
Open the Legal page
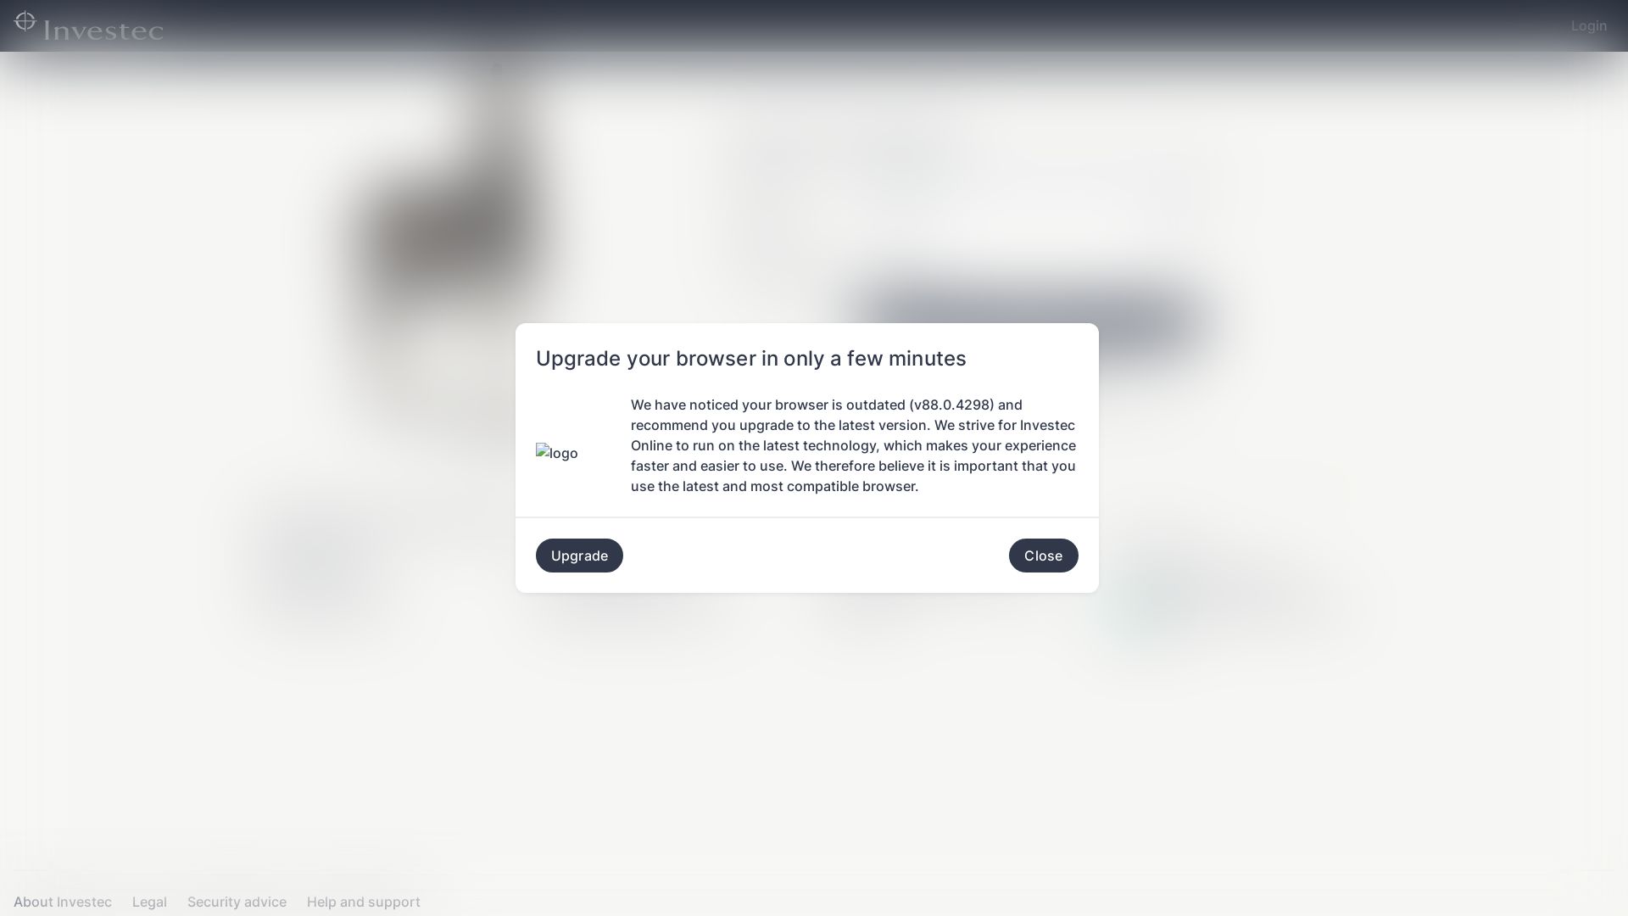(x=148, y=902)
